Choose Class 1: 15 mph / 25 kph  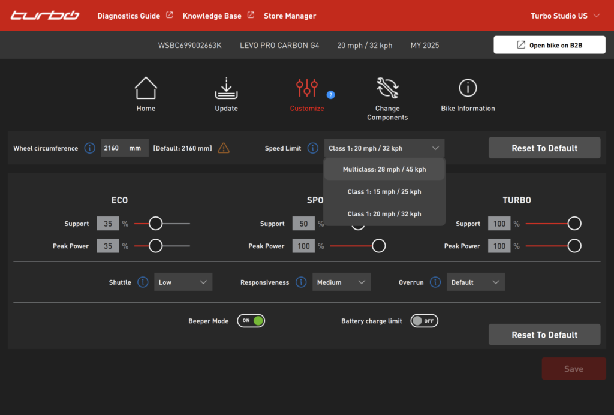coord(384,192)
